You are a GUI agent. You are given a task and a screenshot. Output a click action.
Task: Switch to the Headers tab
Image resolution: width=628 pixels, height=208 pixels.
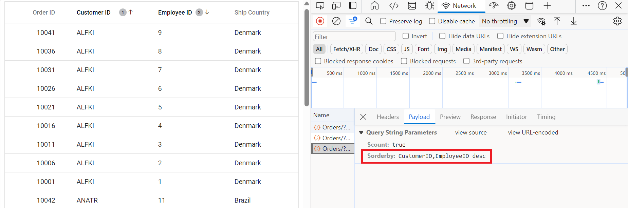pos(388,117)
